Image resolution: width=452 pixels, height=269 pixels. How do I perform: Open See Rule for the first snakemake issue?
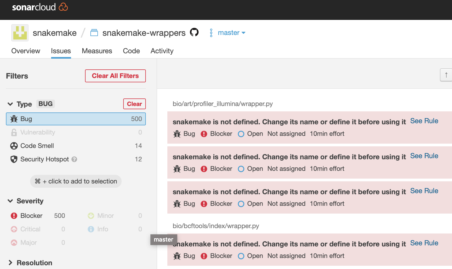point(424,121)
